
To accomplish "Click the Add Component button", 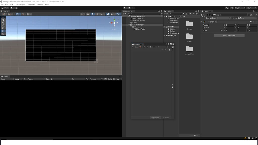I will tap(229, 35).
